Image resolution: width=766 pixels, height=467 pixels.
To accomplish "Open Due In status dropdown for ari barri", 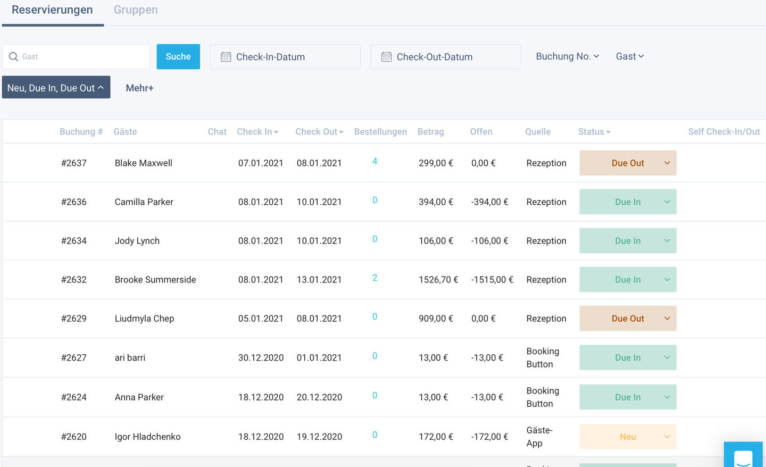I will point(628,358).
